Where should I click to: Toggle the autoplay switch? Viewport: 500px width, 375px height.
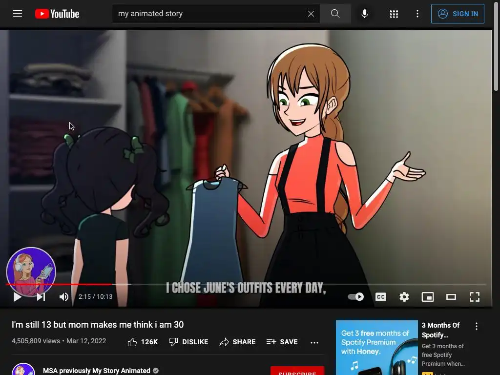(356, 297)
